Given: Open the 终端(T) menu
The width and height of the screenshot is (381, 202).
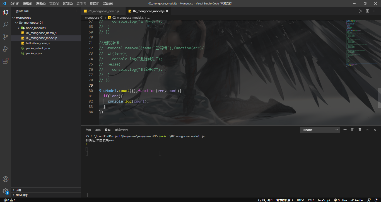Looking at the screenshot, I should coord(95,4).
